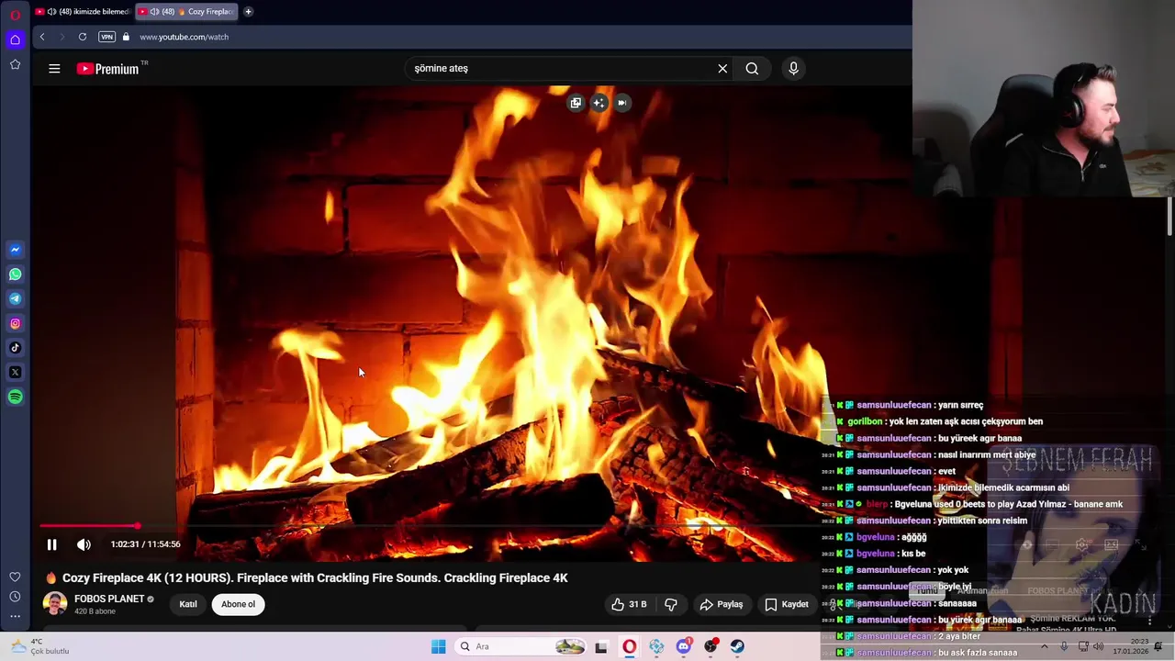Clear the search box text
The width and height of the screenshot is (1175, 661).
[722, 68]
